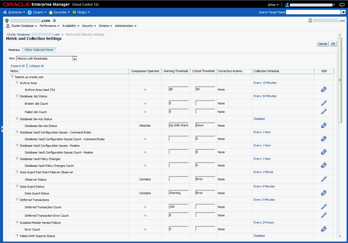Click the Cancel button
This screenshot has height=243, width=348.
323,44
